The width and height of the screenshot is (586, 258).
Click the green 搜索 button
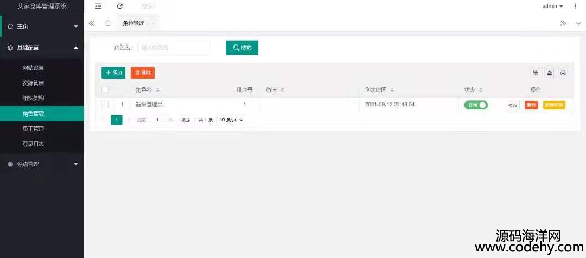pos(242,48)
